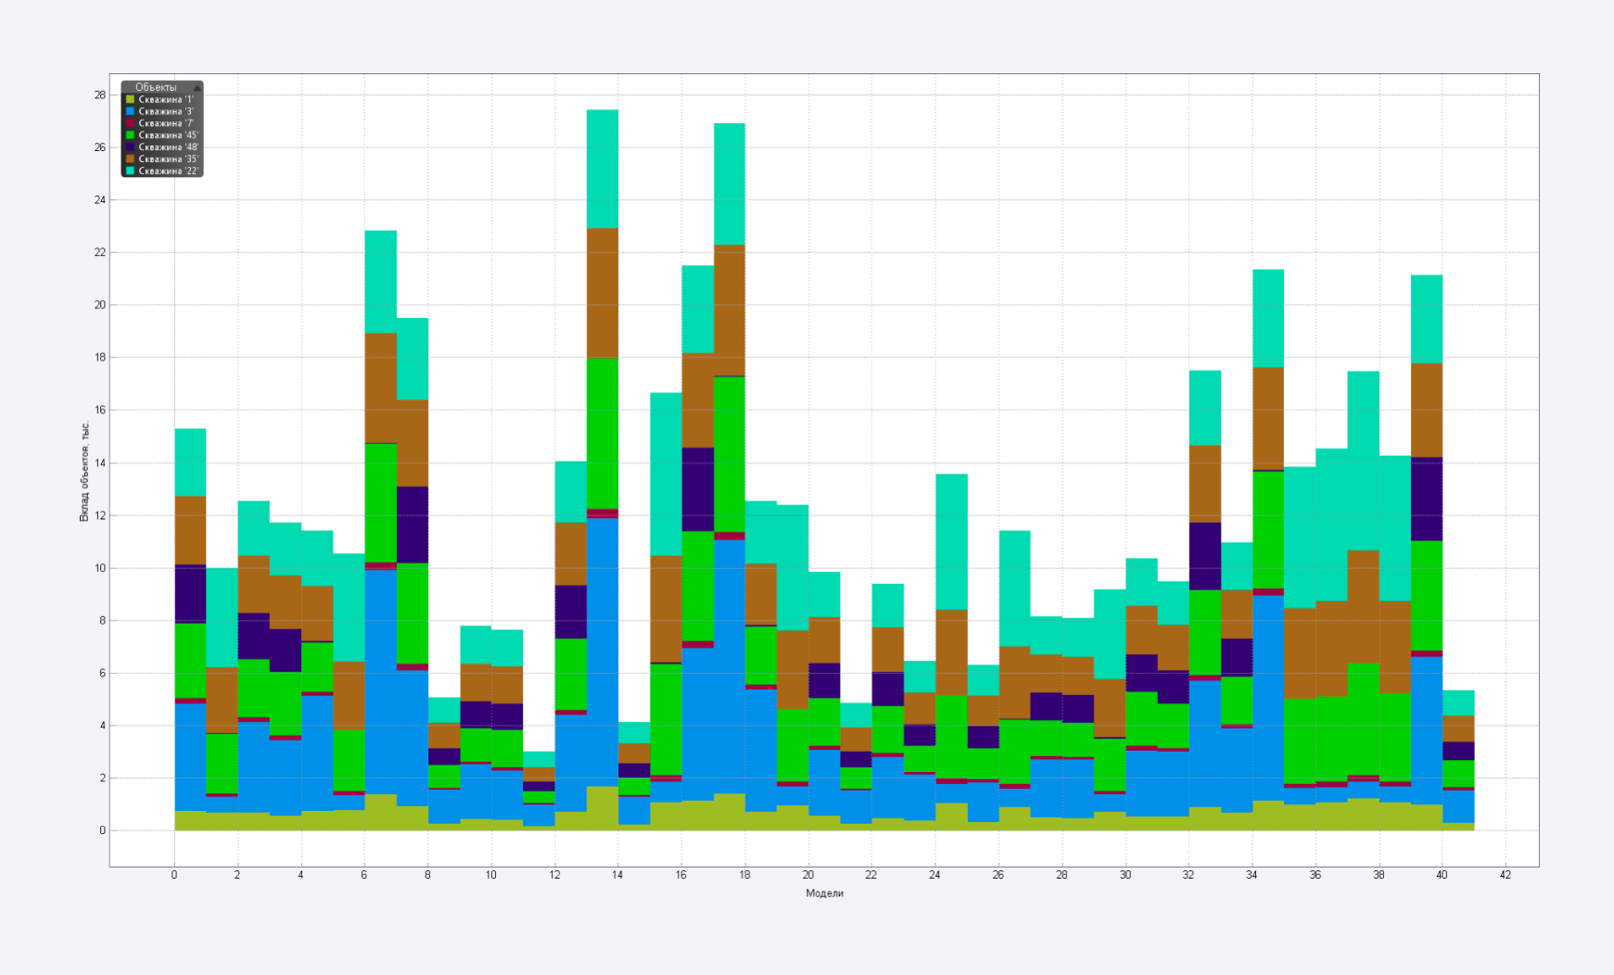The width and height of the screenshot is (1614, 975).
Task: Click the purple swatch for Скважина '48'
Action: click(130, 147)
